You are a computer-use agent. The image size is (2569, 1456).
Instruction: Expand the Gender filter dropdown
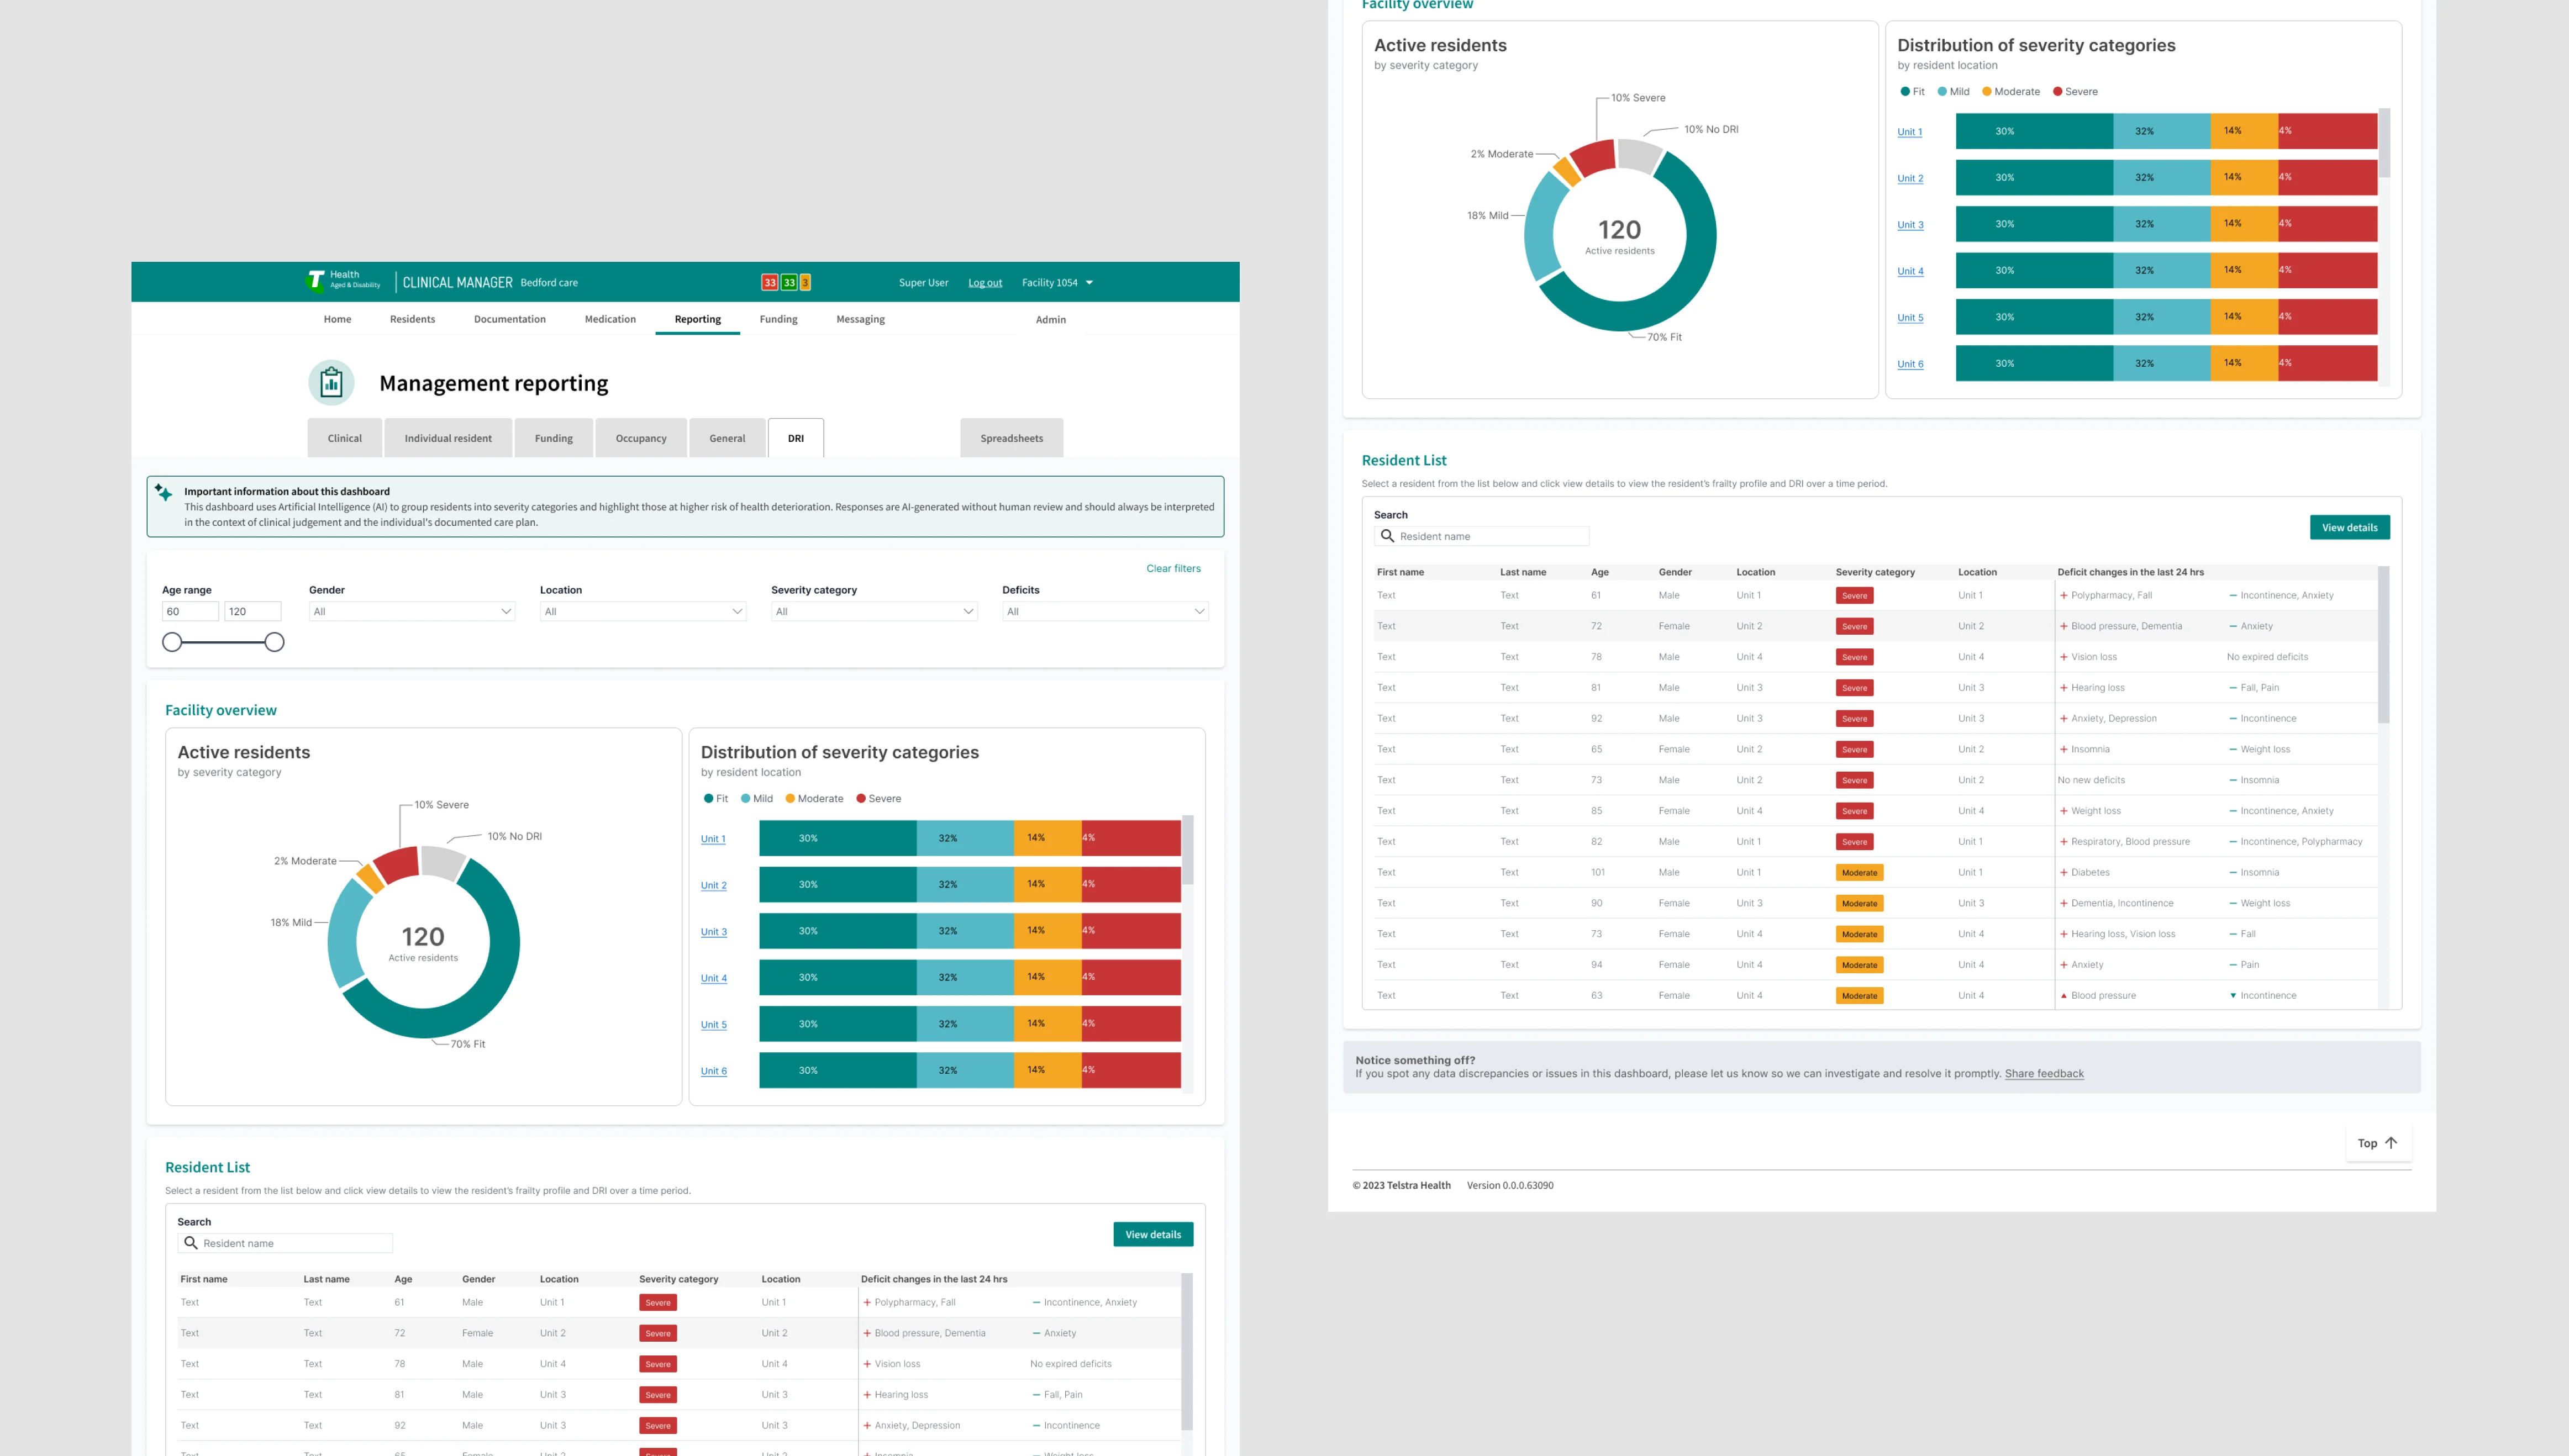point(411,611)
